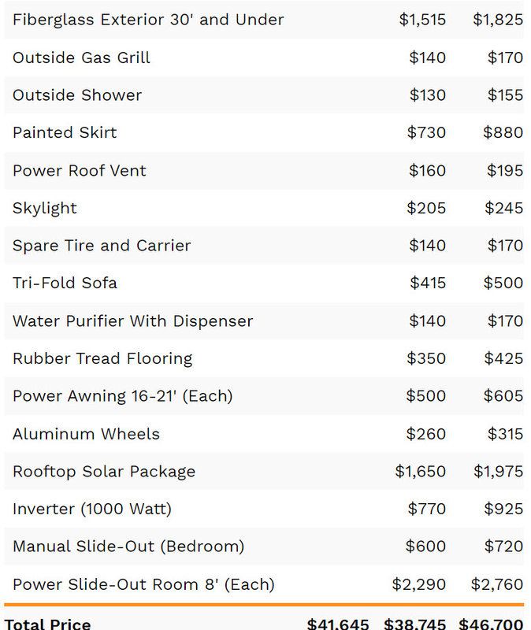Click the Fiberglass Exterior 30' and Under row
The width and height of the screenshot is (531, 630).
264,20
